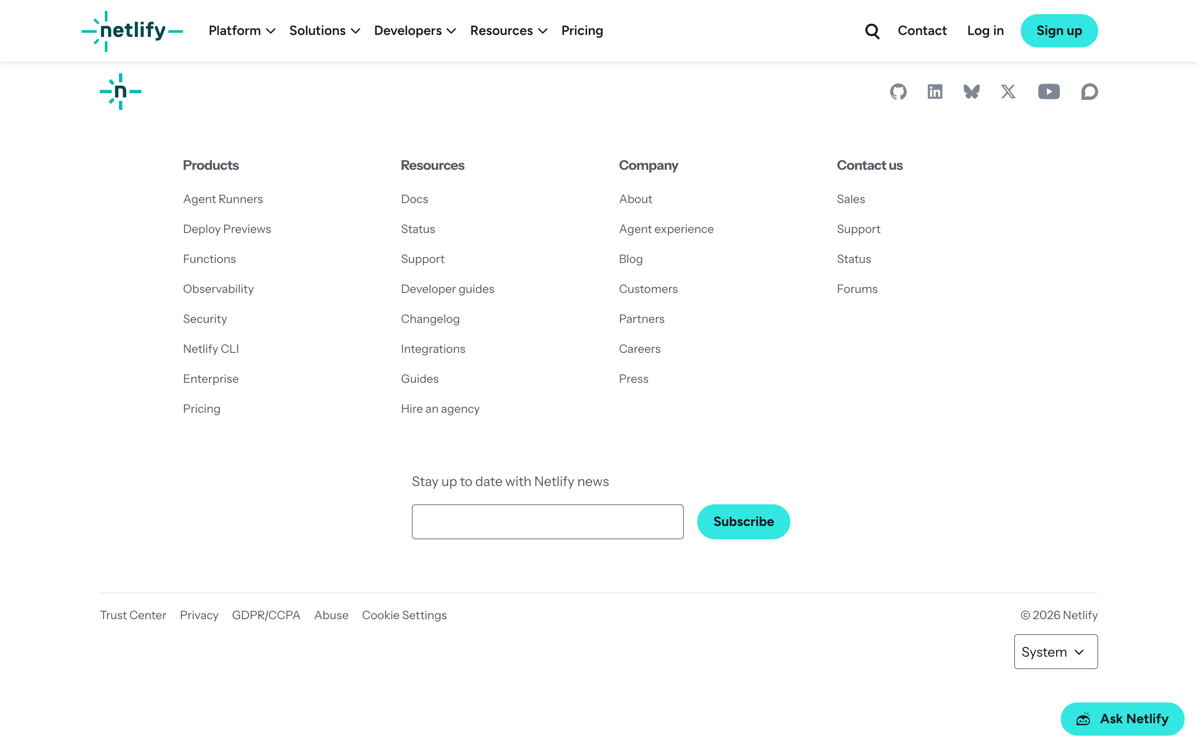Open the Ask Netlify assistant
Screen dimensions: 1198x749
click(1122, 719)
